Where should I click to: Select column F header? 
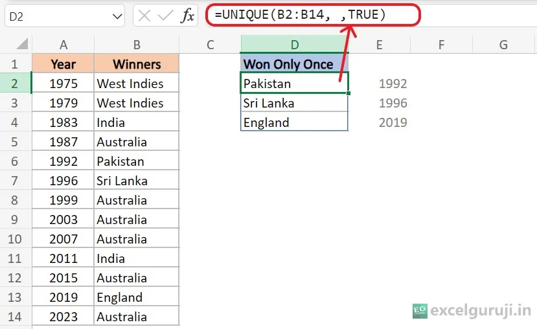441,45
